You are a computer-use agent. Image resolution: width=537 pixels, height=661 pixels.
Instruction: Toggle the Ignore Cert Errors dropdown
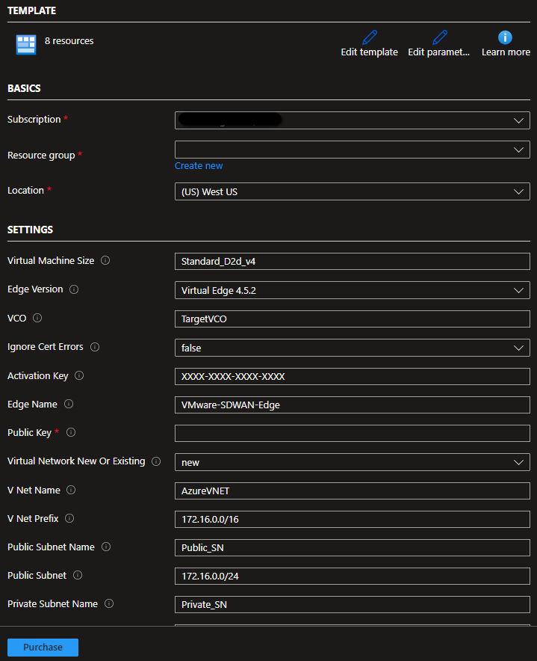point(352,348)
